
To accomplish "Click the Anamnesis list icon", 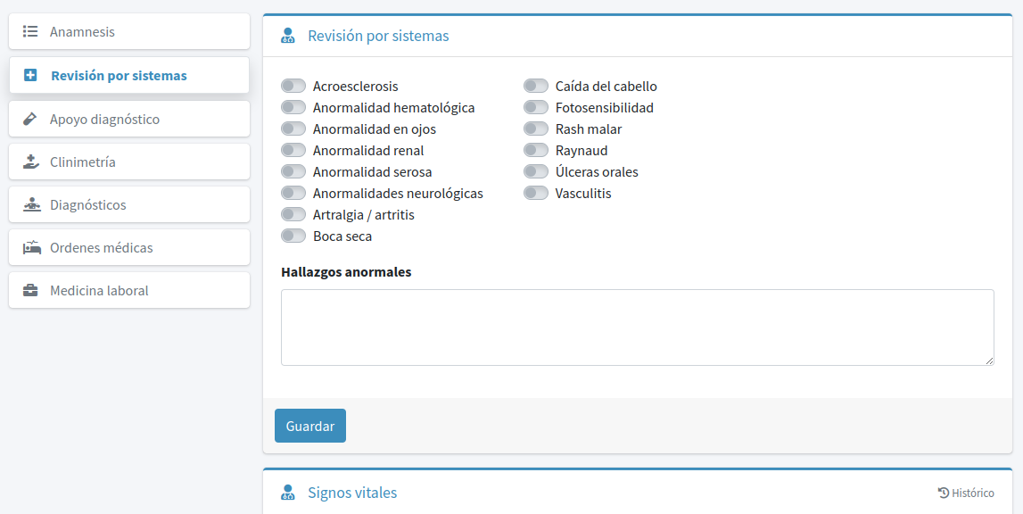I will pyautogui.click(x=30, y=32).
